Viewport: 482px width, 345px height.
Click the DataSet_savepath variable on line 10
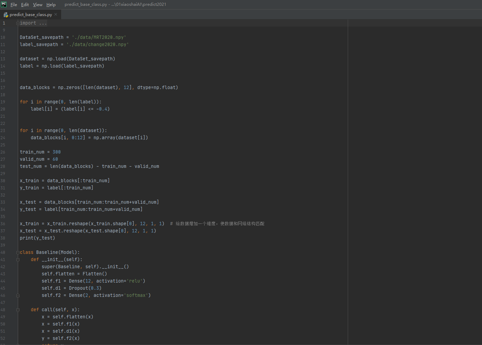42,38
